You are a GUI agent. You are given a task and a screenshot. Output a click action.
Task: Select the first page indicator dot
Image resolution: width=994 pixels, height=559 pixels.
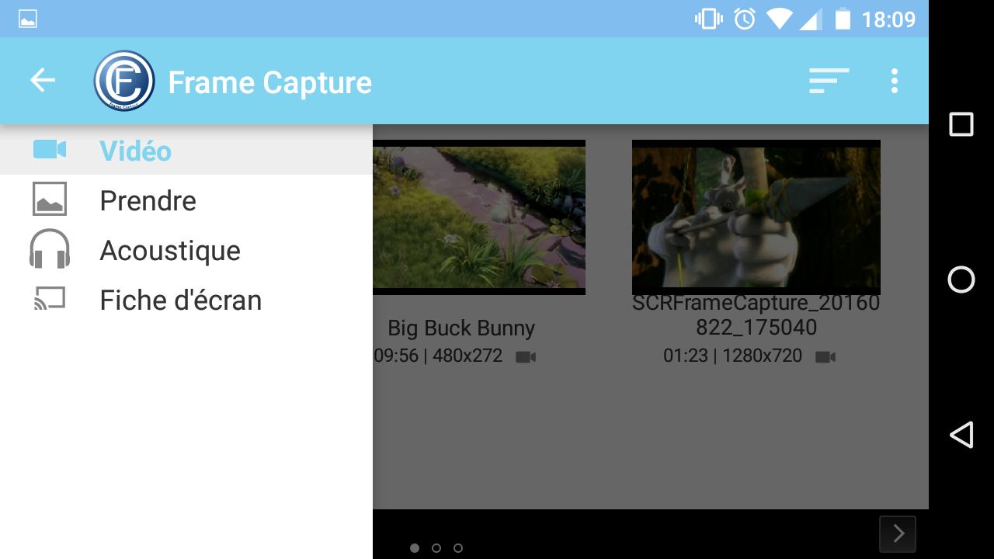pos(415,548)
